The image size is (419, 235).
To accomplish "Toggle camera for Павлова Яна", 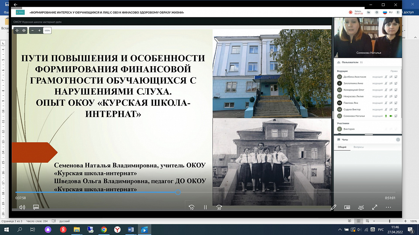I will [391, 103].
